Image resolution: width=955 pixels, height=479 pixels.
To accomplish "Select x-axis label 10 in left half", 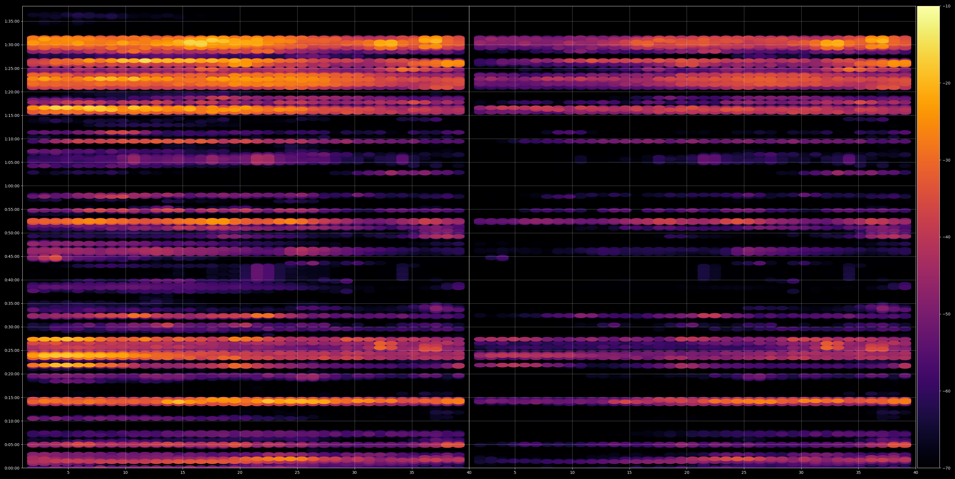I will 125,473.
